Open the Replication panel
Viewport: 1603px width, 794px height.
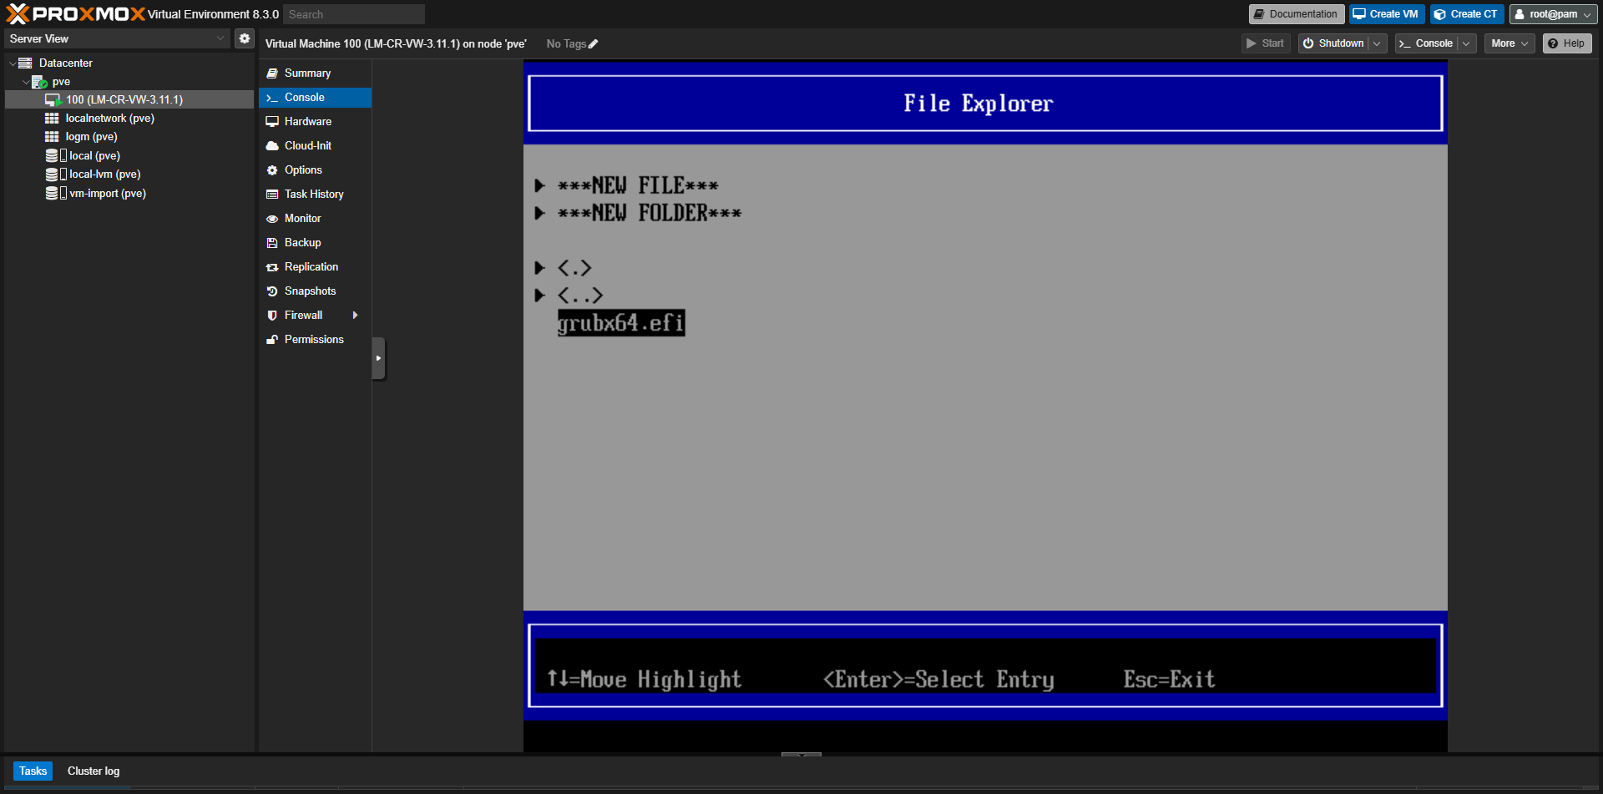point(311,266)
